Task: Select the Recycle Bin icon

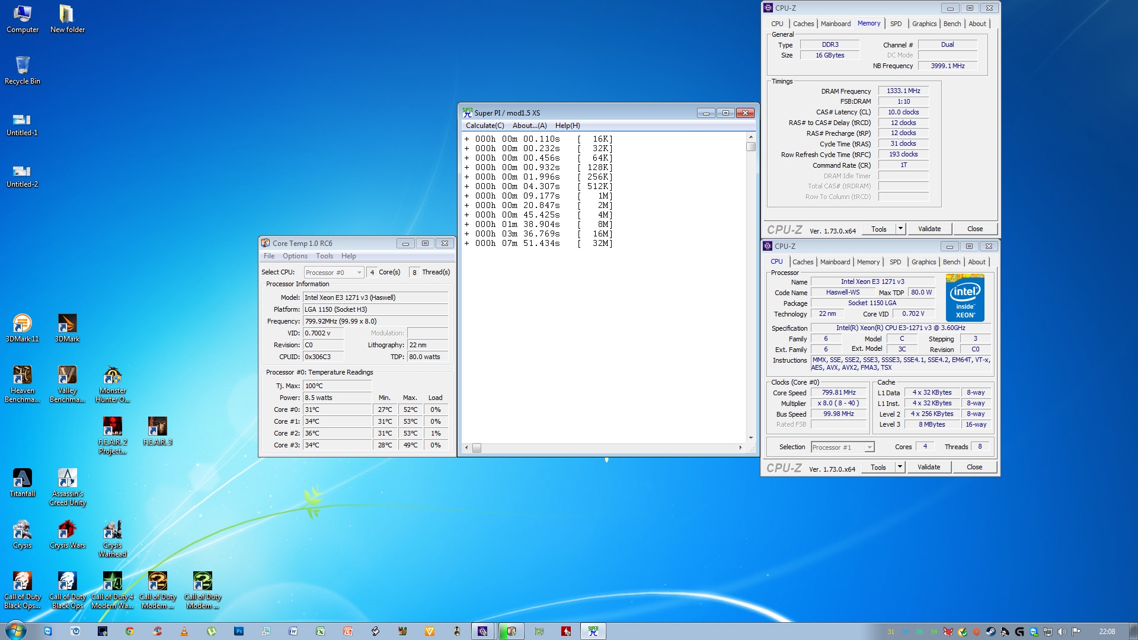Action: [x=23, y=71]
